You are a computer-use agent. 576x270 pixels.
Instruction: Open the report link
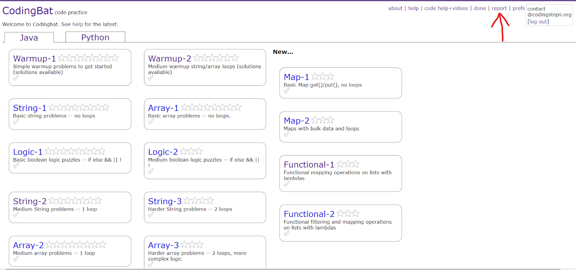point(499,8)
